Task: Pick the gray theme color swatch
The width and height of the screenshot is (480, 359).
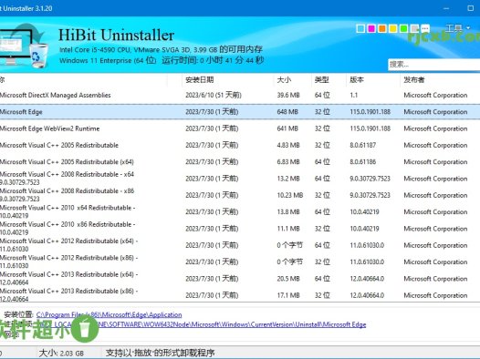Action: pos(414,29)
